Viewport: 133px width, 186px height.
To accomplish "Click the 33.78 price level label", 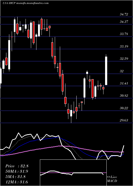I will [x=124, y=34].
